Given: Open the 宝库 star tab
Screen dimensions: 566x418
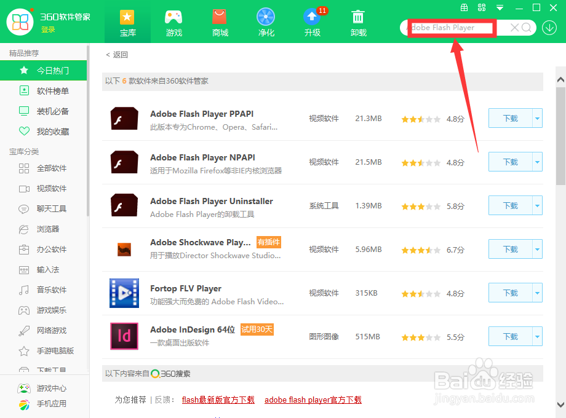Looking at the screenshot, I should 127,22.
